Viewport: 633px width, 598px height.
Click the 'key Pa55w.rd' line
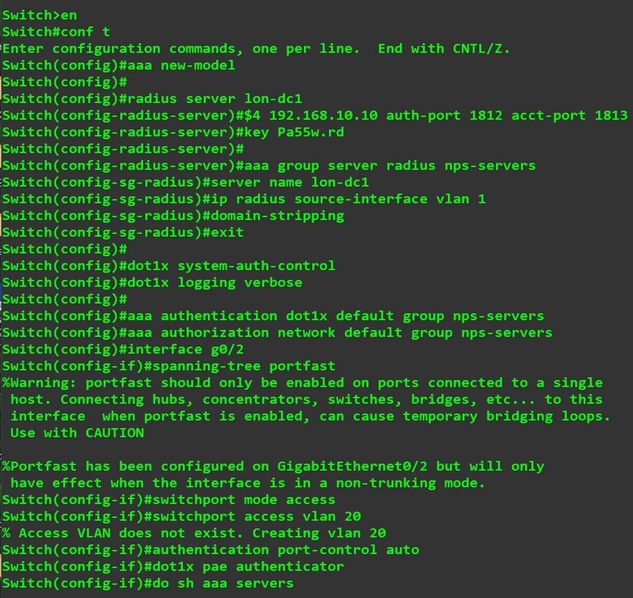173,132
